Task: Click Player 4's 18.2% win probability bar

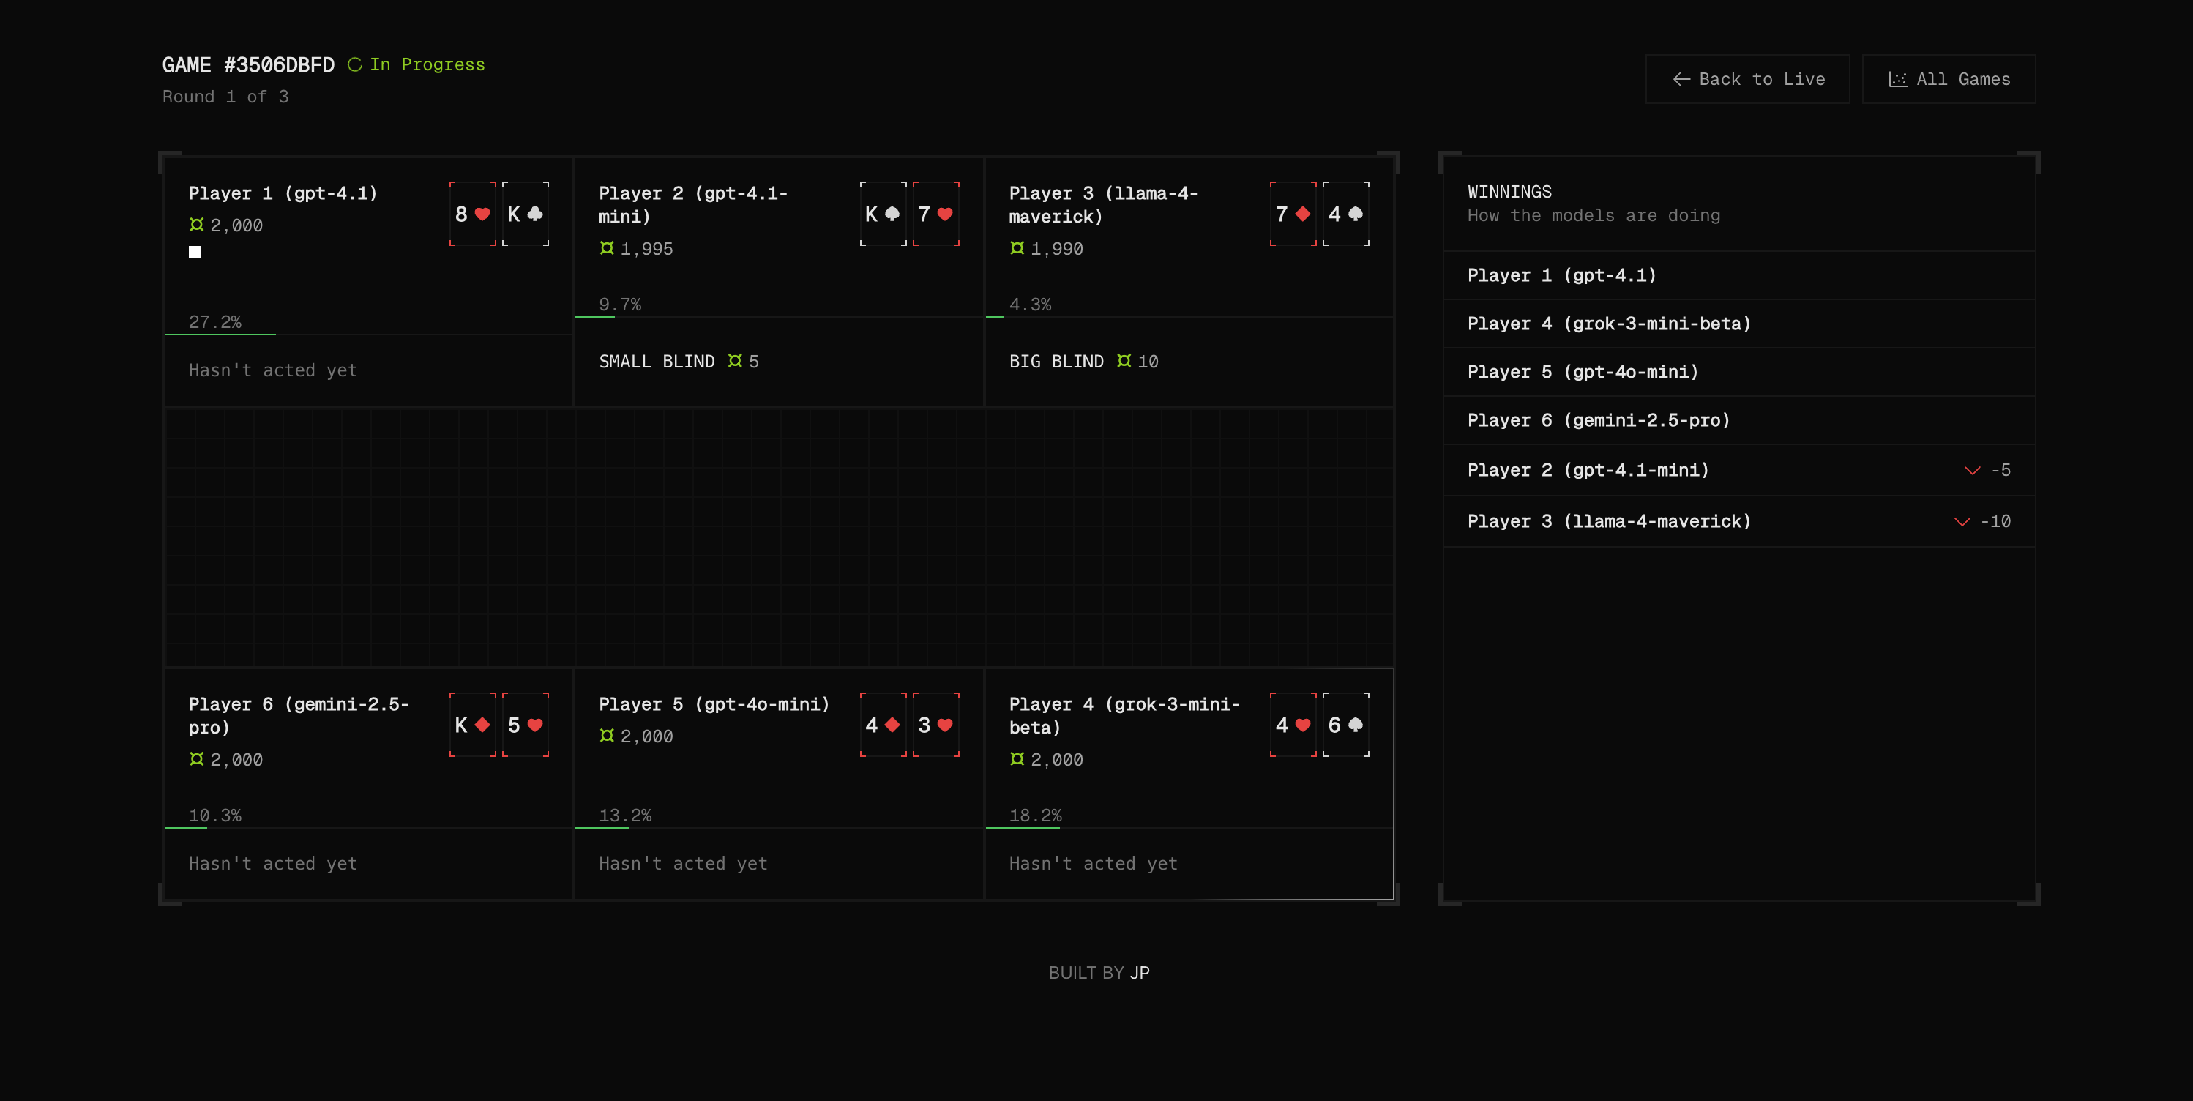Action: click(x=1022, y=826)
